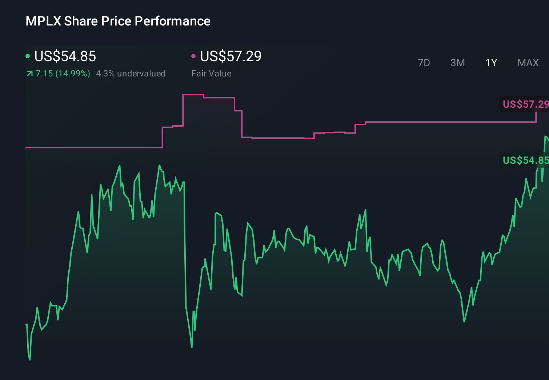Click the US$57.29 Fair Value label
Viewport: 549px width, 380px height.
231,56
